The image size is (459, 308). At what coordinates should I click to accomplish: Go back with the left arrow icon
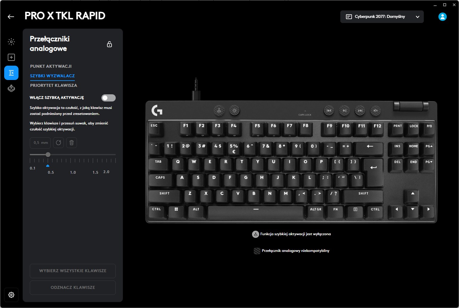(x=11, y=17)
